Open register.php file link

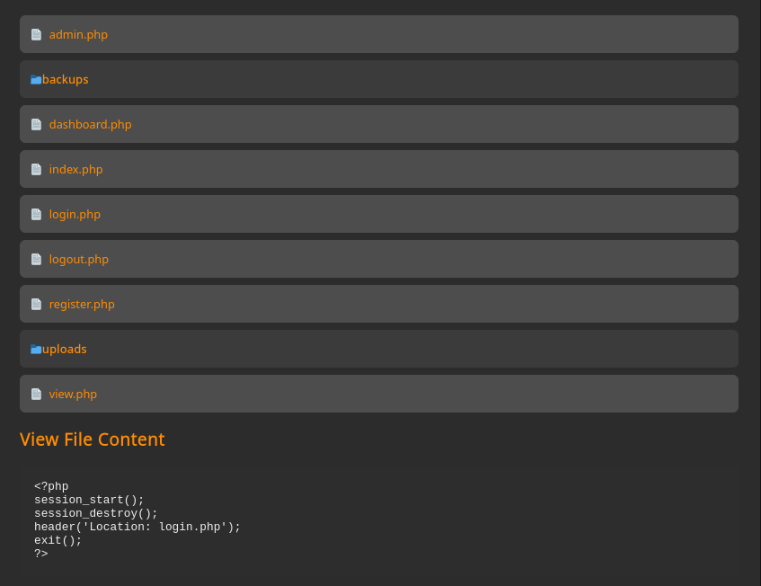pyautogui.click(x=82, y=304)
